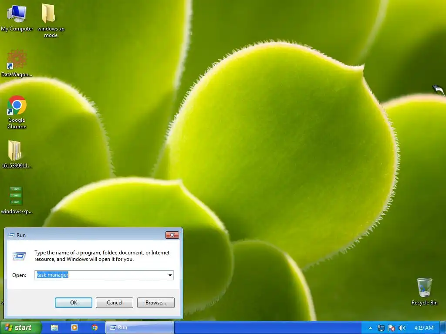
Task: Launch Chrome from the taskbar
Action: point(95,327)
